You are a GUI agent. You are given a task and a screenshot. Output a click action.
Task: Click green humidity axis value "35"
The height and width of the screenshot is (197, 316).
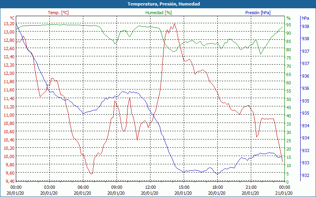[289, 124]
